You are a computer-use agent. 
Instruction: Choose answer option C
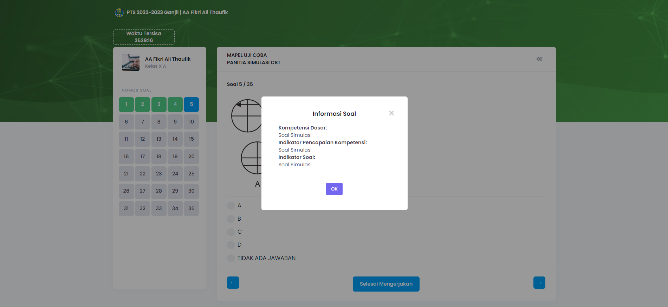click(231, 232)
